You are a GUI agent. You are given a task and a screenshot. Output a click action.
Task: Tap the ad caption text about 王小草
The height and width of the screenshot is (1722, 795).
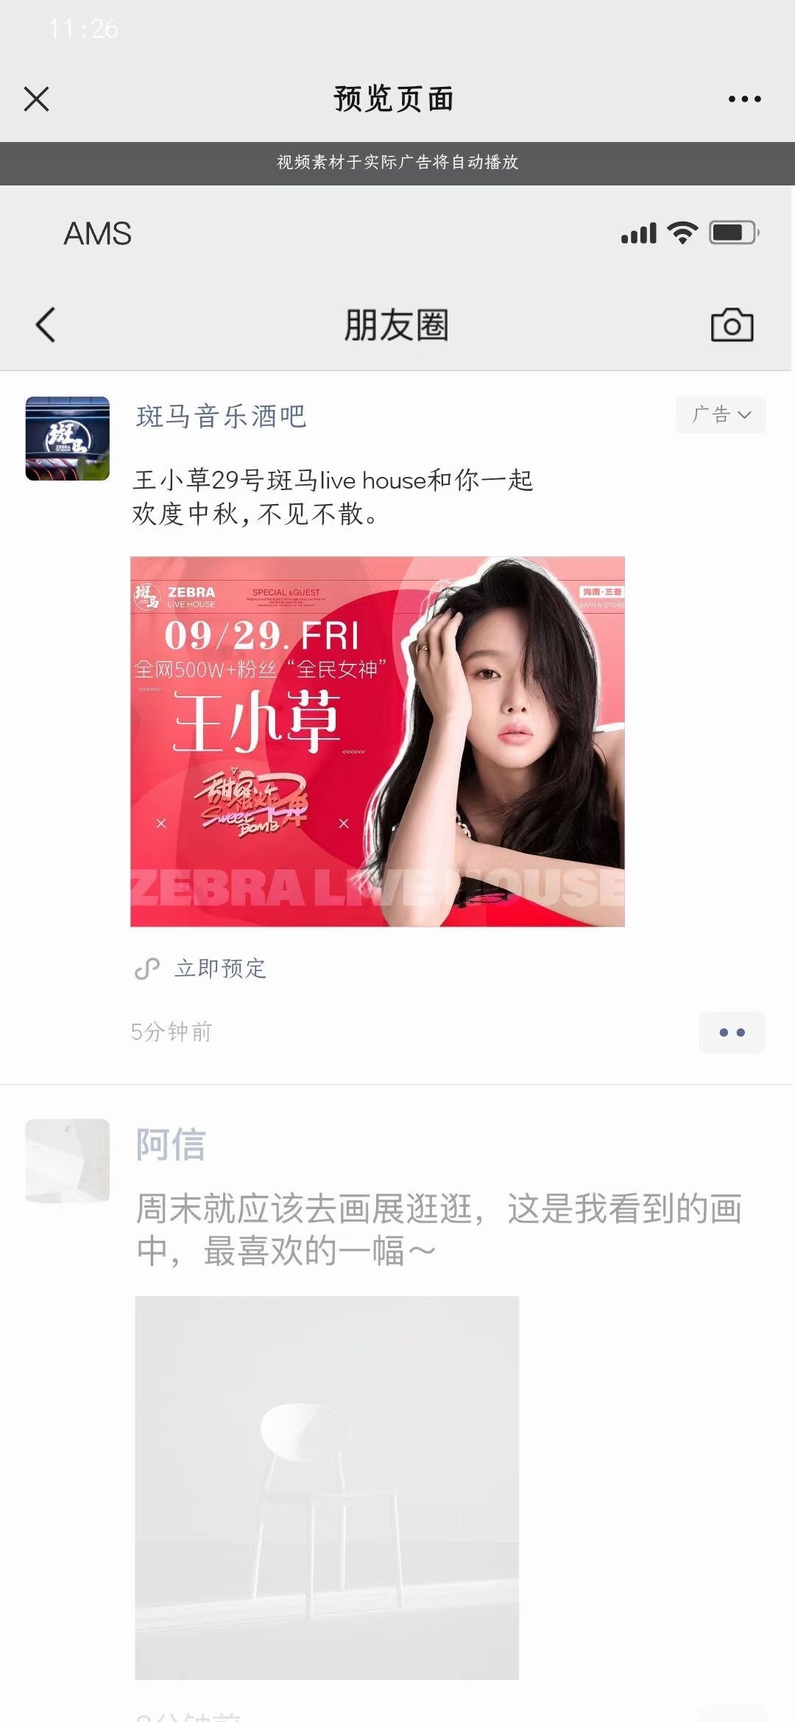(x=333, y=497)
